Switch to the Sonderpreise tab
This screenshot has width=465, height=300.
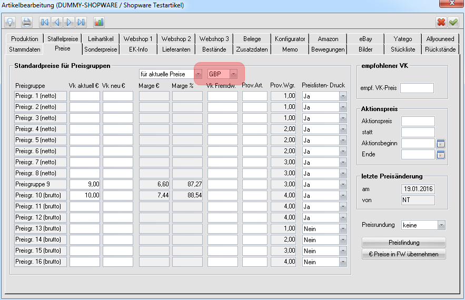(101, 49)
